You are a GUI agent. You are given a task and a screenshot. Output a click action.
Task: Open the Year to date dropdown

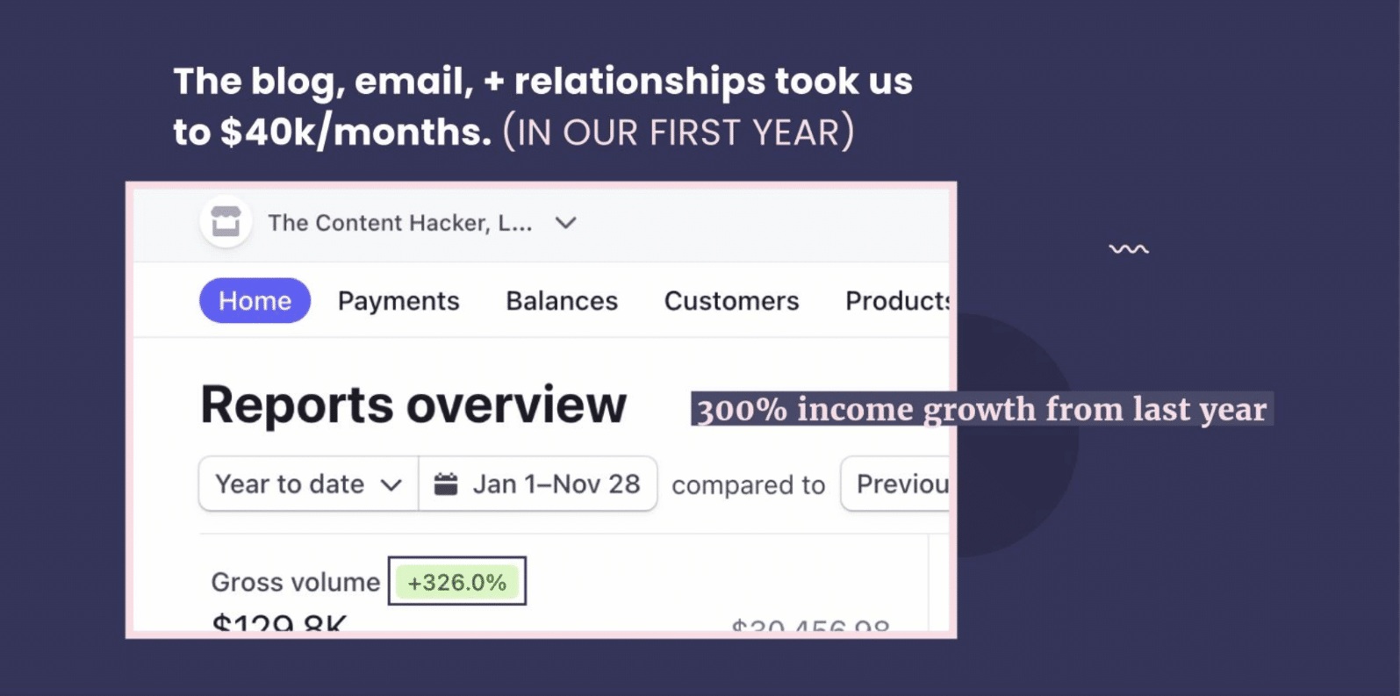point(308,484)
